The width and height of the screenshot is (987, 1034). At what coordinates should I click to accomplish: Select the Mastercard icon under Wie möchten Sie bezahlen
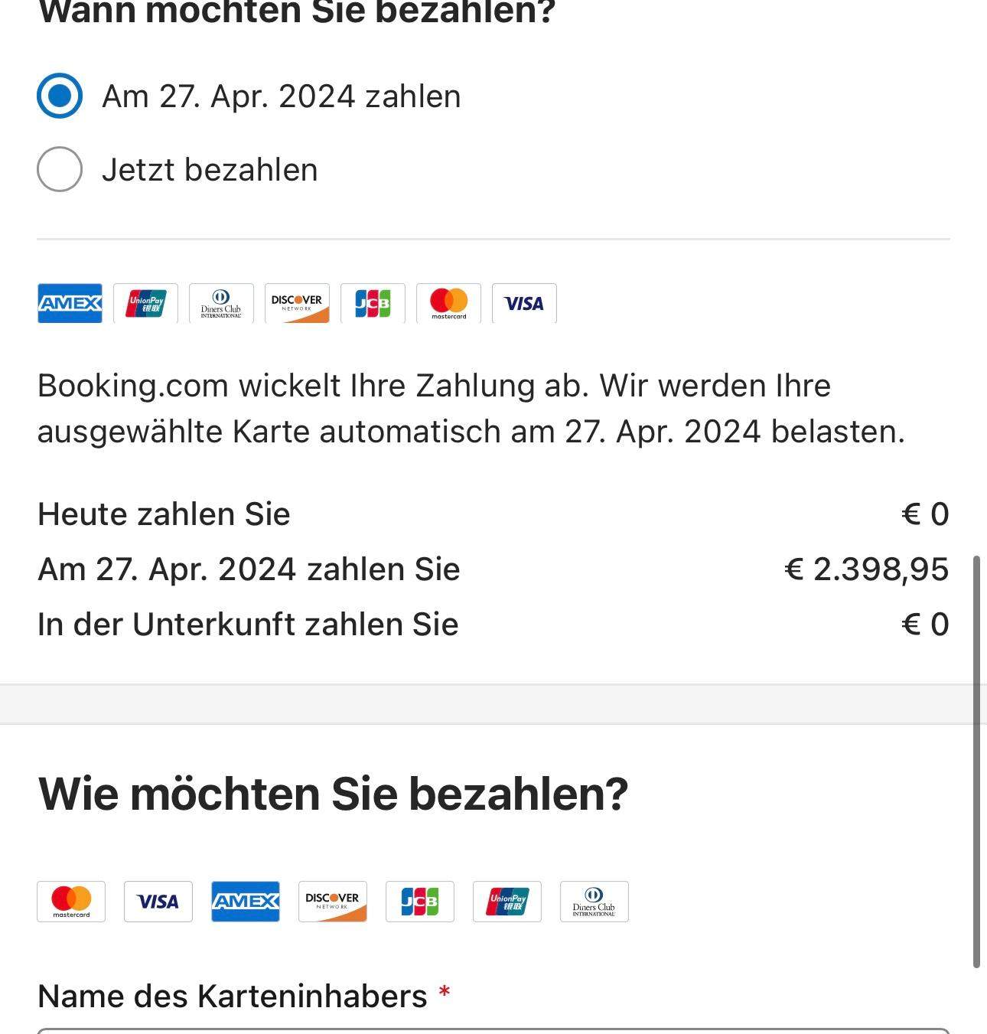click(71, 902)
